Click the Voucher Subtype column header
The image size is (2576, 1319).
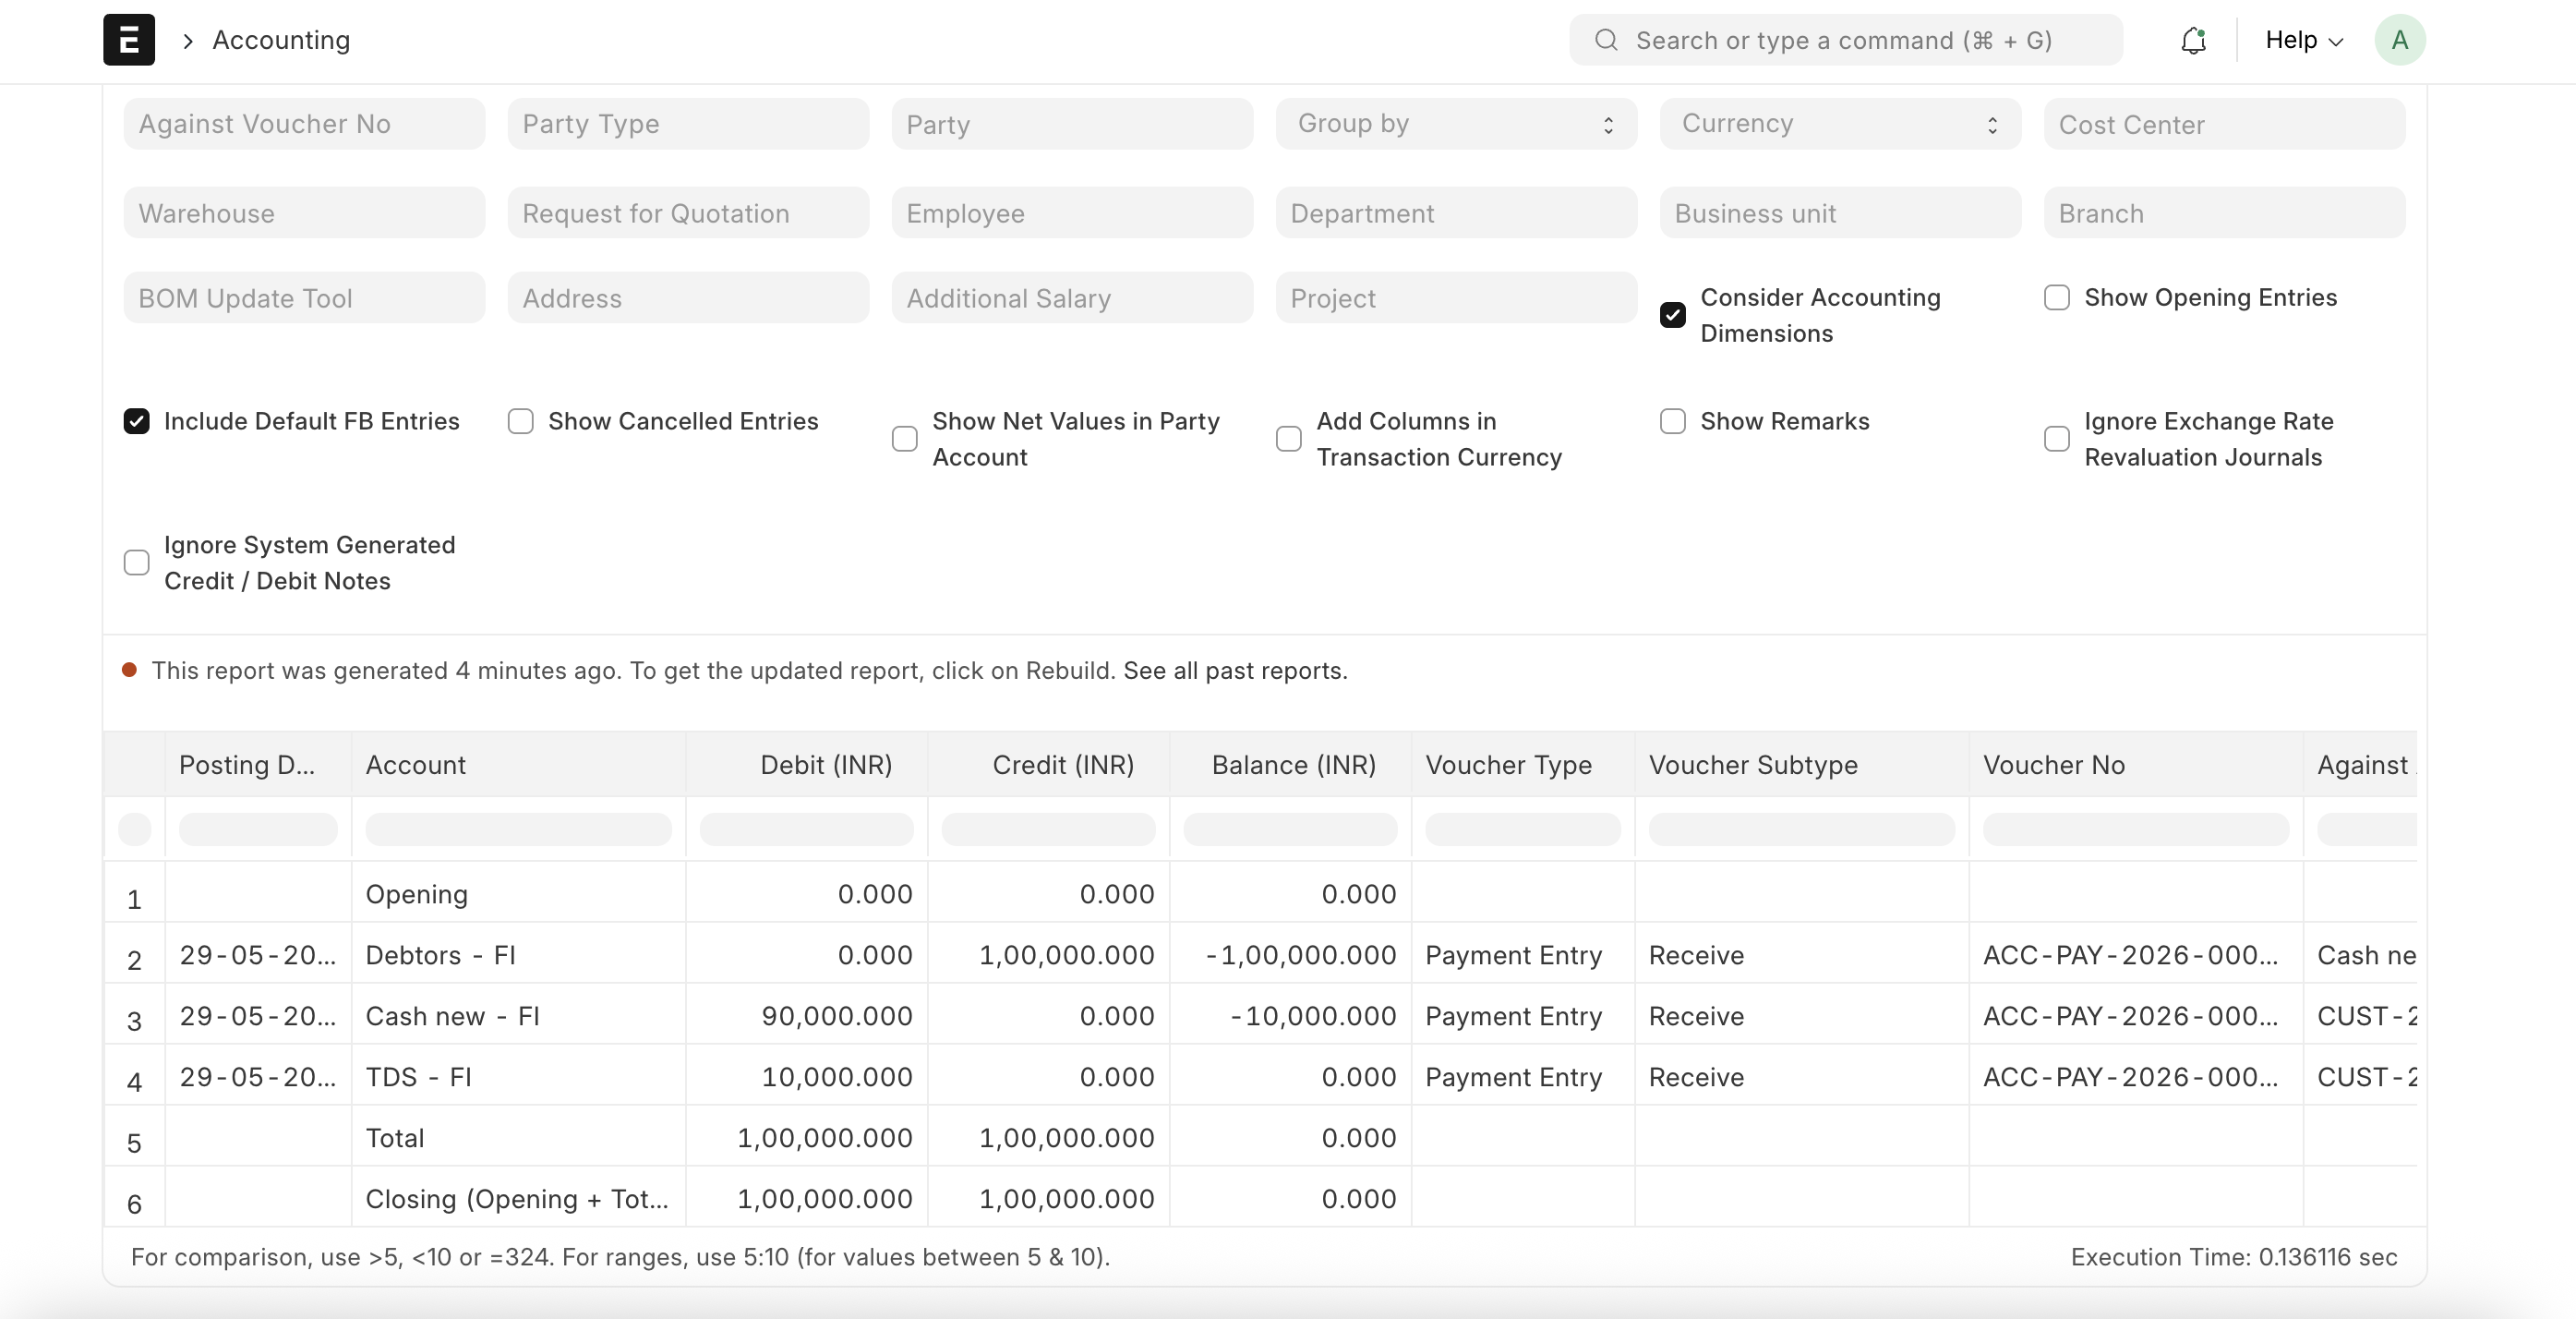tap(1802, 766)
